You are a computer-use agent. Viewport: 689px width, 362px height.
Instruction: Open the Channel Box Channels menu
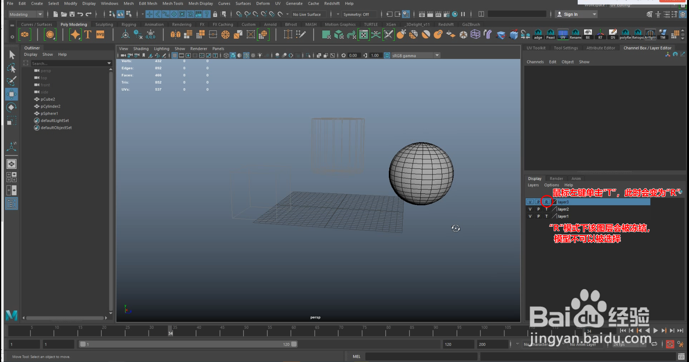535,62
